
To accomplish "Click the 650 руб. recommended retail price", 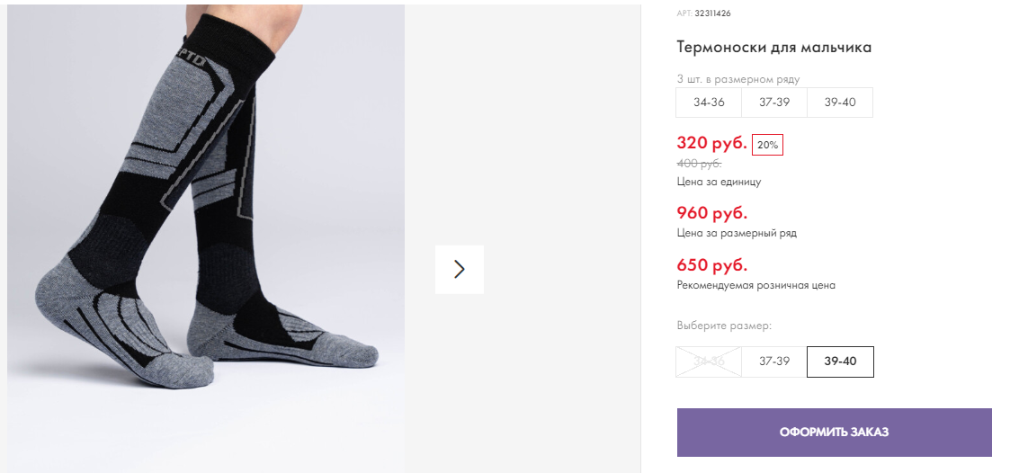I will point(711,266).
